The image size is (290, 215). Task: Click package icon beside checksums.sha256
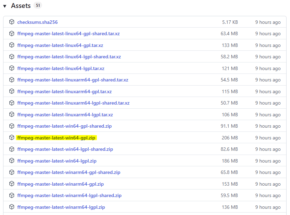click(12, 22)
